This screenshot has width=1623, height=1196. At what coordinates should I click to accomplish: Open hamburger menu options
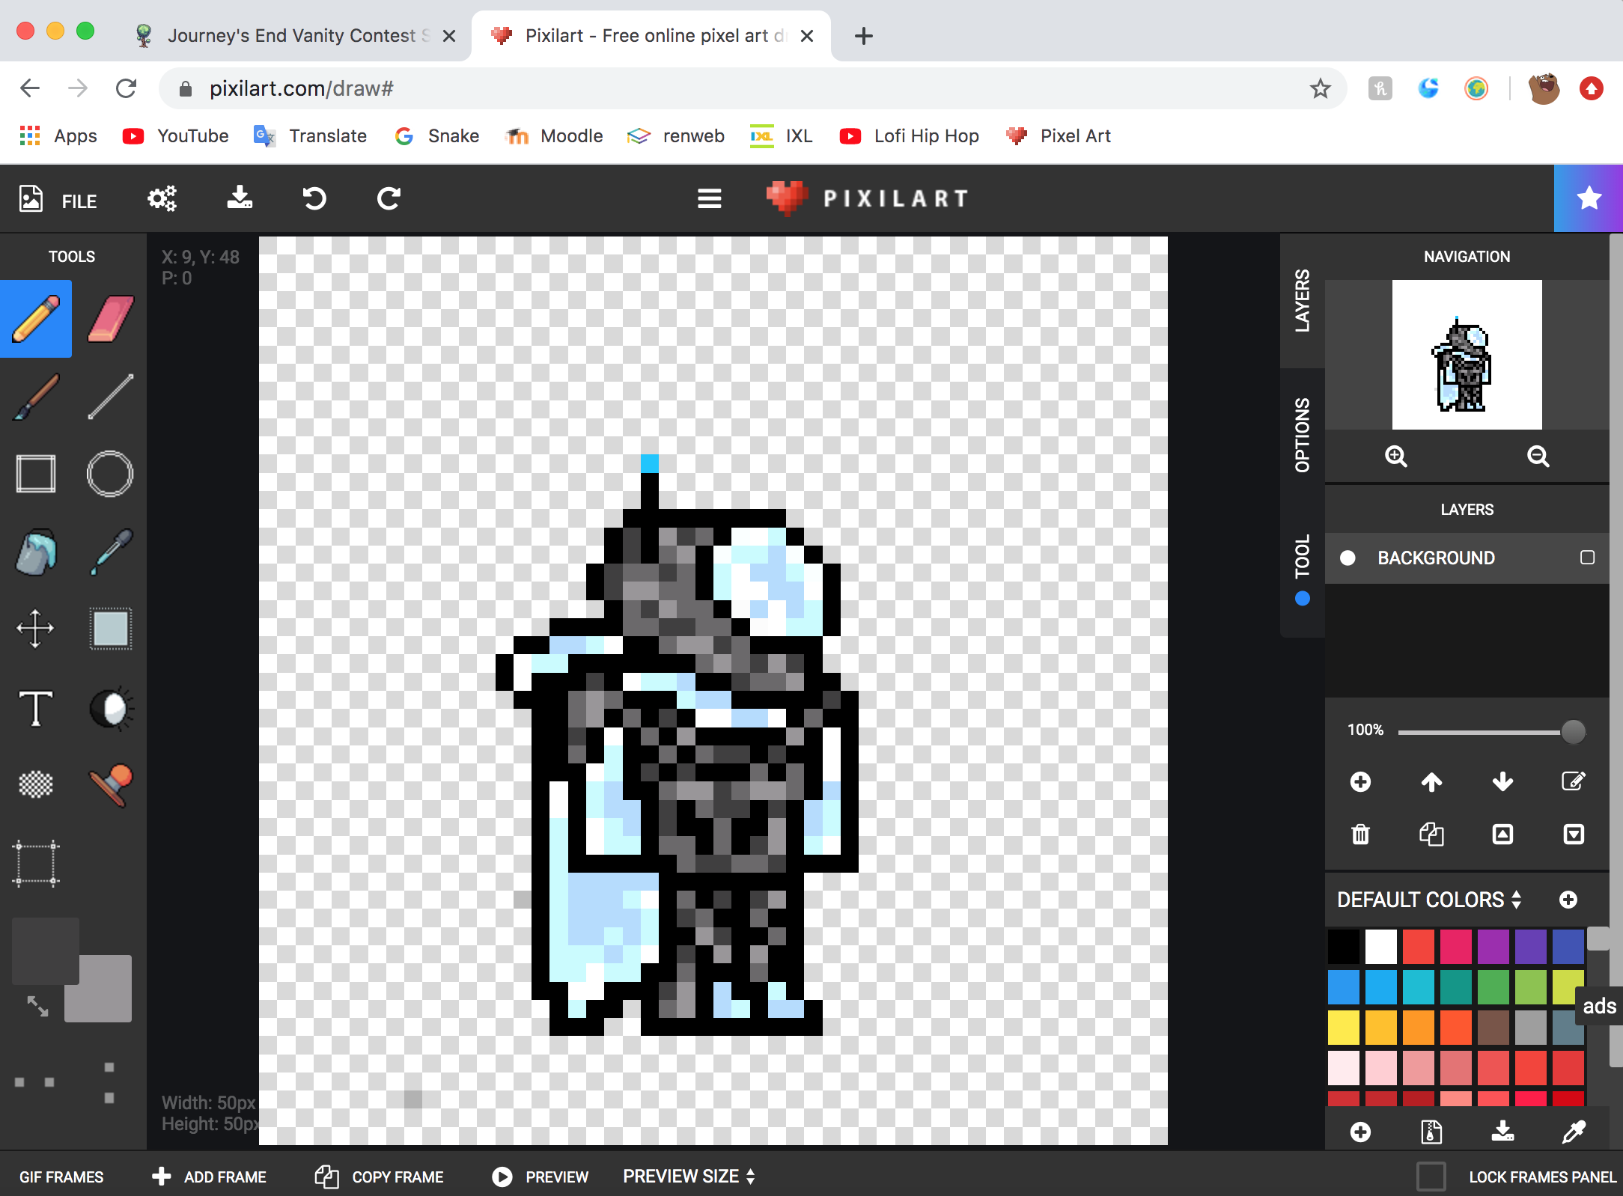point(710,199)
